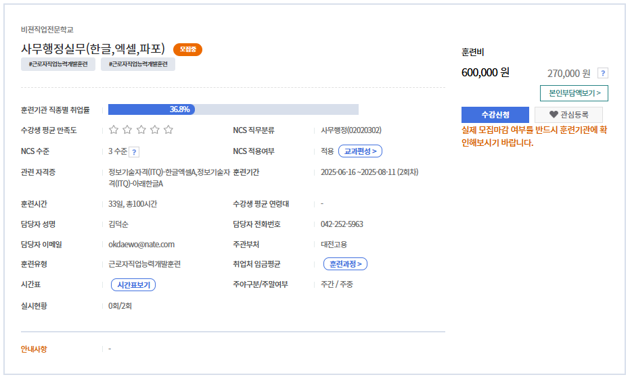Open 본인부담액보기 details
Screen dimensions: 630x377
(x=574, y=93)
